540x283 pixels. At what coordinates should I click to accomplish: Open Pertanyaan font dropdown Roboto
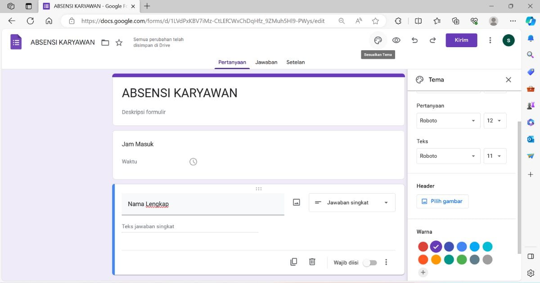tap(448, 120)
